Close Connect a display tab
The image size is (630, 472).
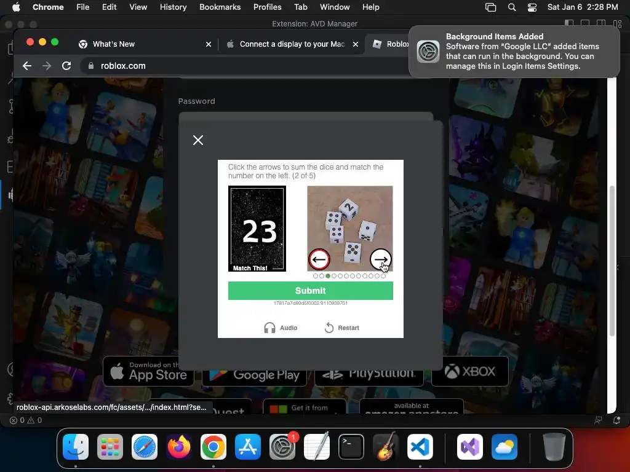[x=355, y=44]
